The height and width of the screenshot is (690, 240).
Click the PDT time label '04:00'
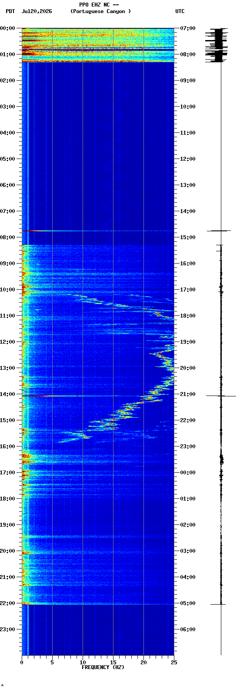[x=7, y=132]
